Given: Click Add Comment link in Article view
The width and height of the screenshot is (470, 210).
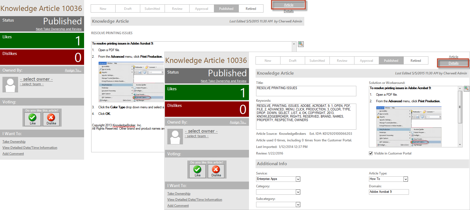Looking at the screenshot, I should 13,154.
